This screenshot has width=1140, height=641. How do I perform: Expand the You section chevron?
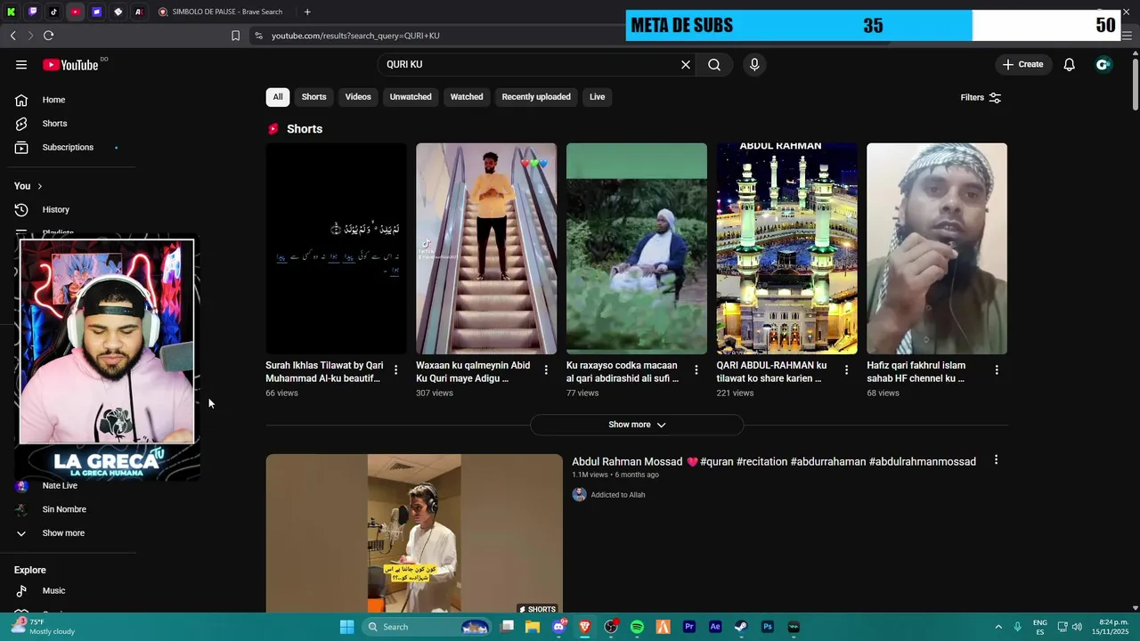(x=39, y=186)
